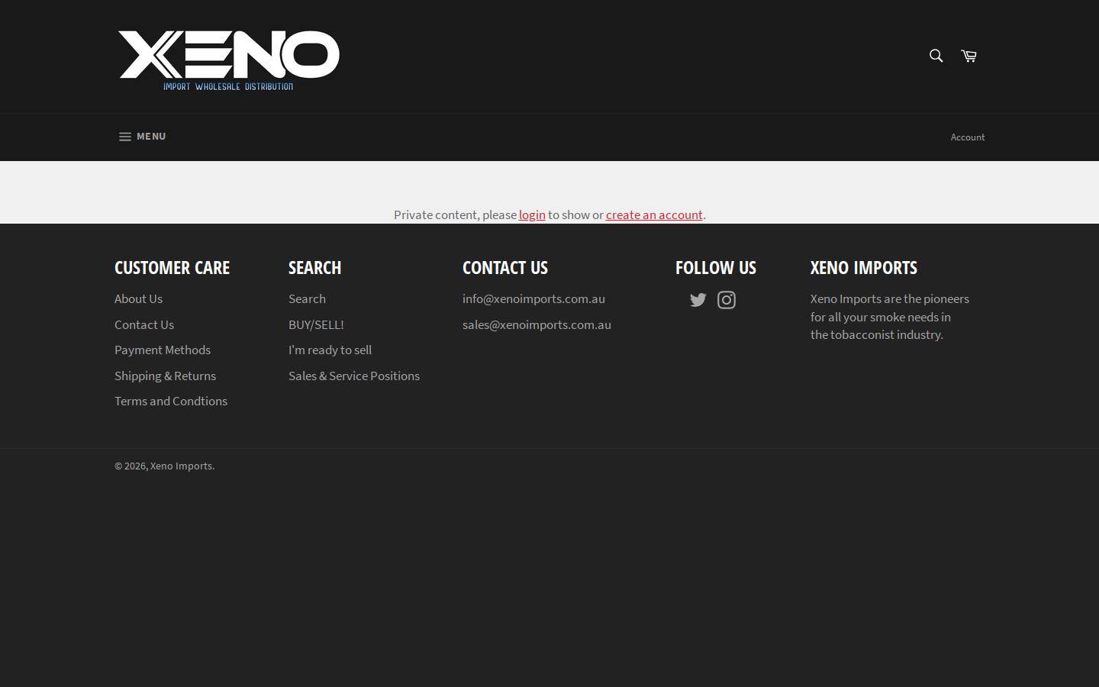Open the Search footer link
1099x687 pixels.
coord(307,298)
